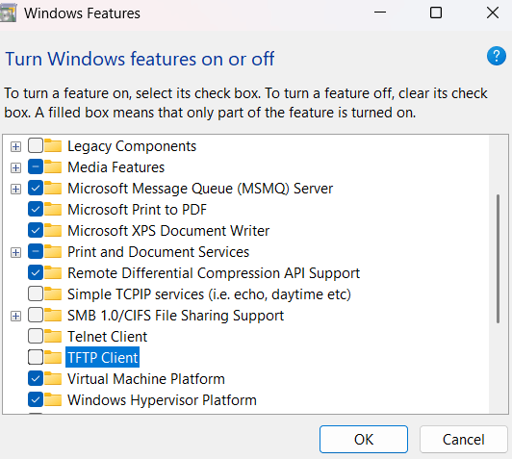Viewport: 512px width, 459px height.
Task: Select Simple TCPIP services label
Action: click(x=209, y=294)
